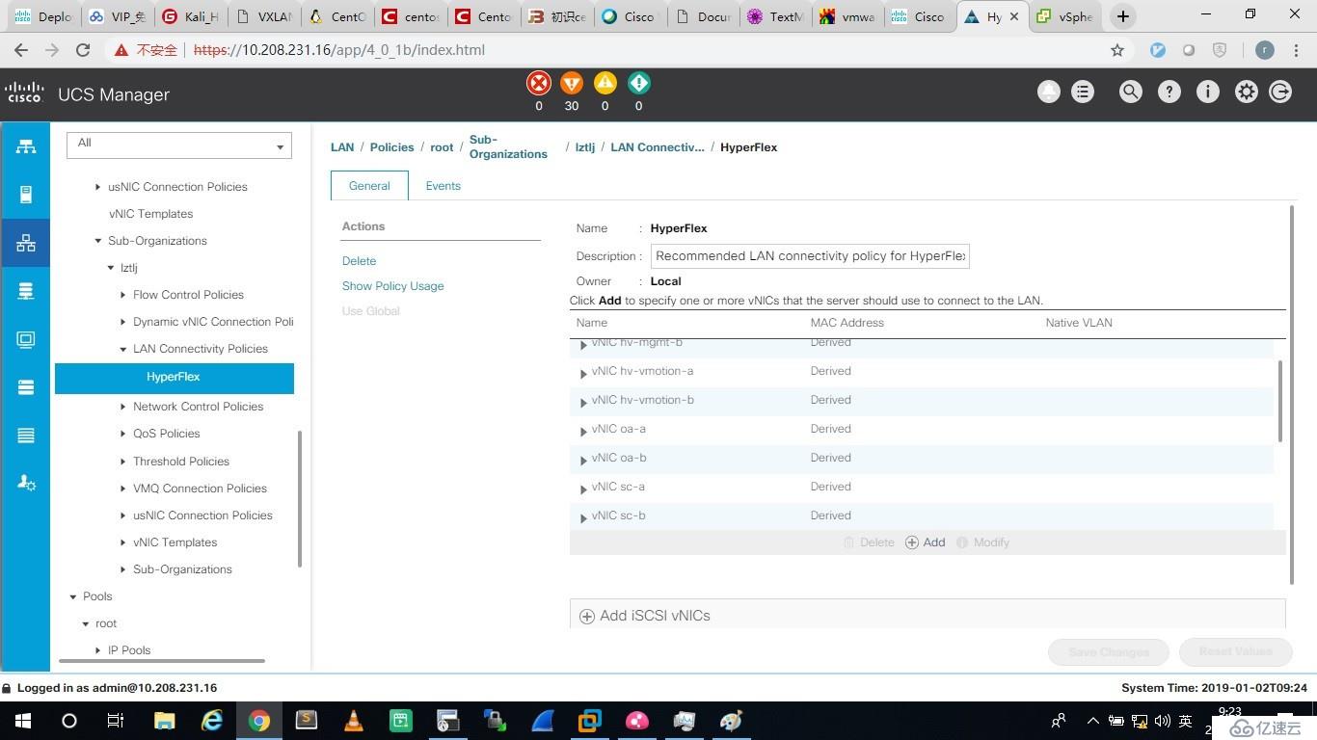Click the Delete action link
The image size is (1317, 740).
pos(359,261)
